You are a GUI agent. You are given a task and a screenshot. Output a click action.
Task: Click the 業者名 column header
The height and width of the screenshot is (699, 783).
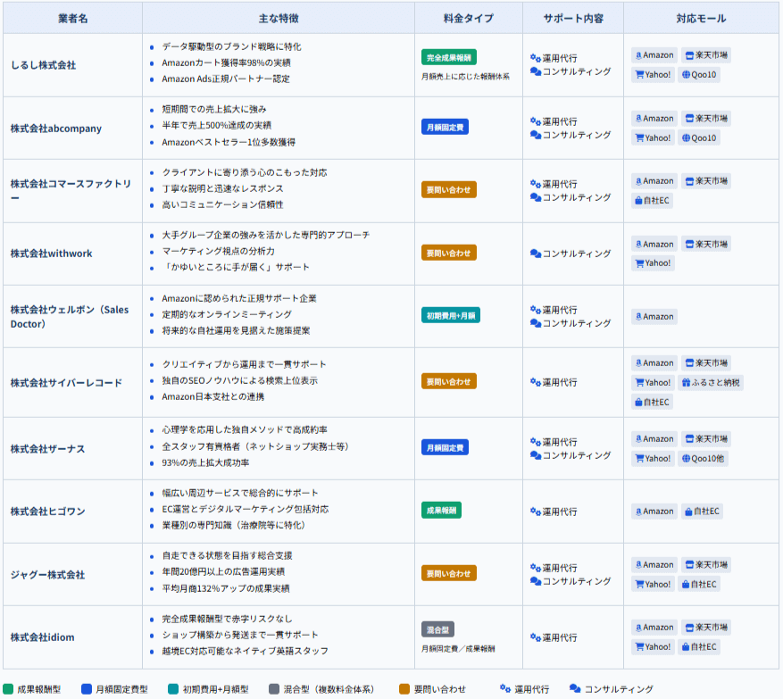point(72,19)
